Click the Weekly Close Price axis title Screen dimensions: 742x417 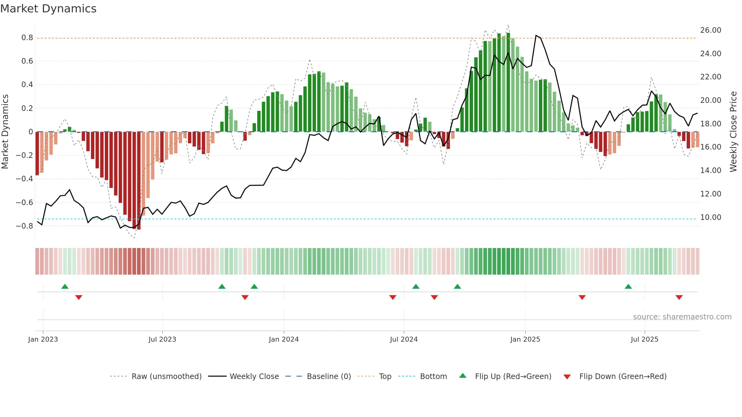pos(733,132)
